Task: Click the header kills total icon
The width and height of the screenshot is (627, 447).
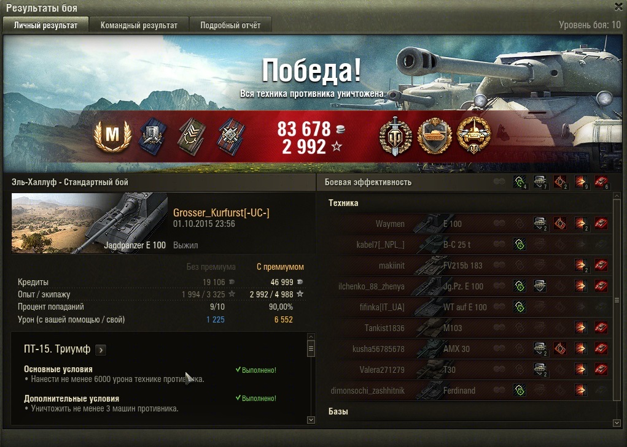Action: pos(601,182)
